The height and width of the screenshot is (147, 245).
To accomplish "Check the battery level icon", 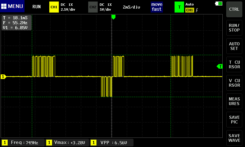I will pyautogui.click(x=219, y=3).
